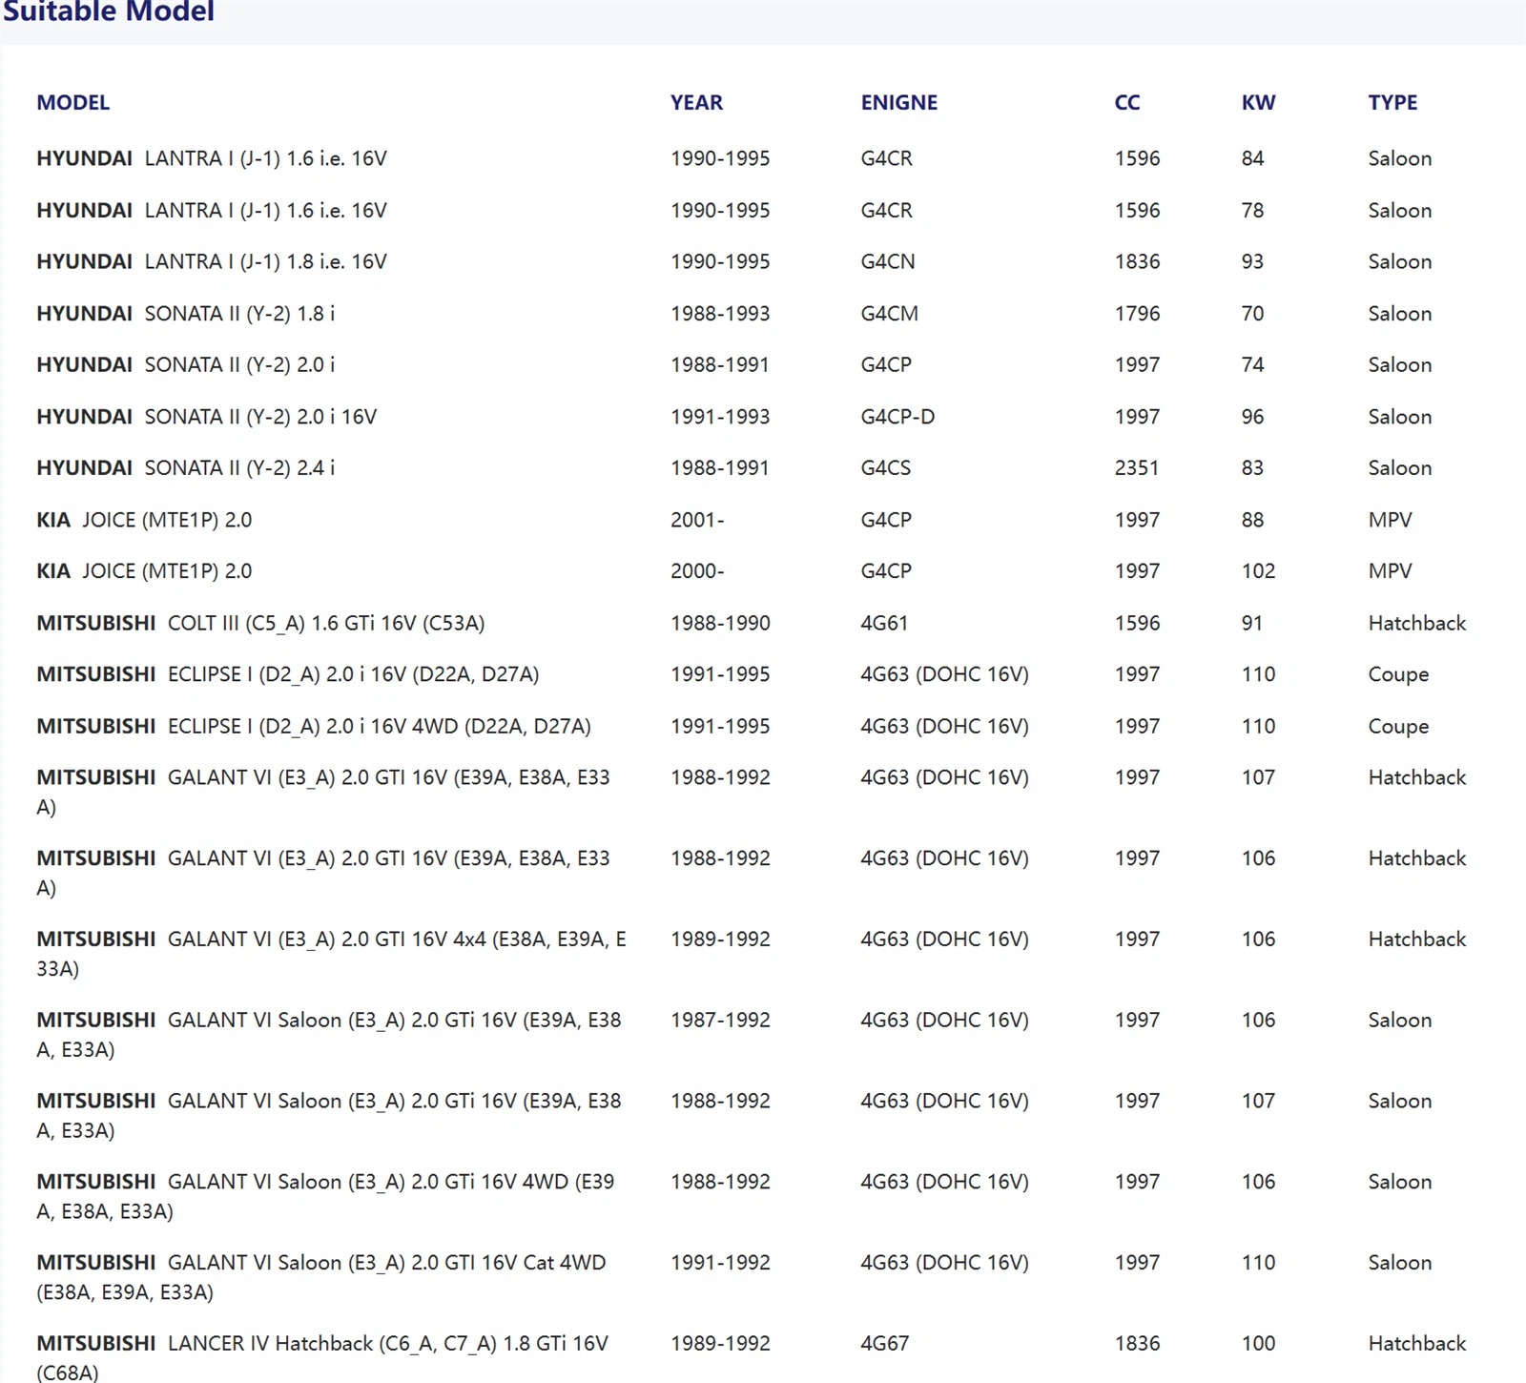Click KW value 102 in KIA JOICE row
Screen dimensions: 1526x1383
(1258, 570)
